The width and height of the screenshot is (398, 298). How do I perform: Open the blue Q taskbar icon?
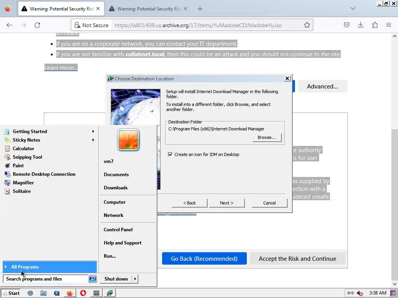click(57, 293)
